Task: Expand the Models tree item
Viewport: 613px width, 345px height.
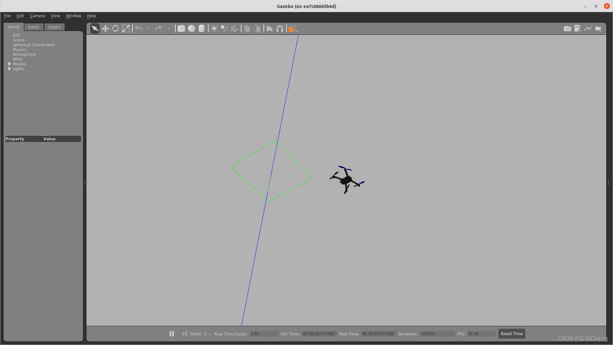Action: click(10, 64)
